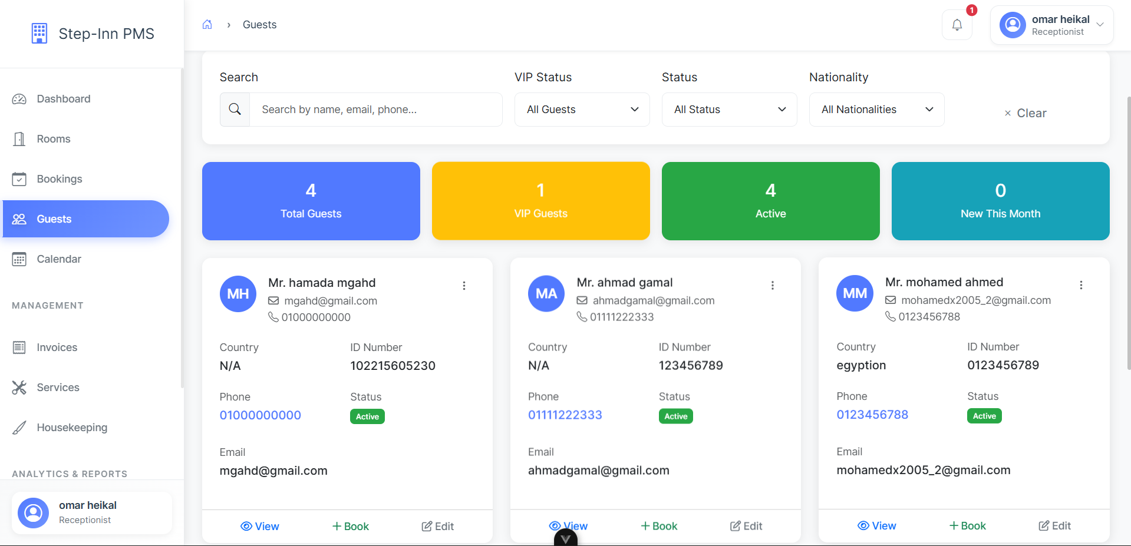1131x546 pixels.
Task: Click the search magnifier icon
Action: [235, 110]
